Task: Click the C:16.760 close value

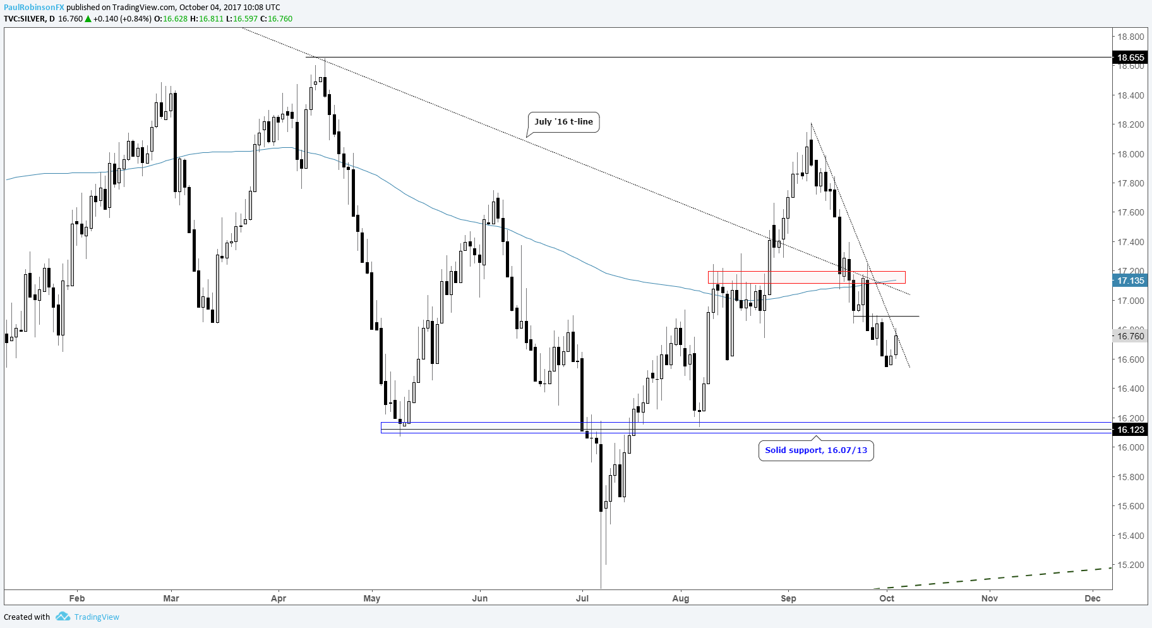Action: [x=277, y=19]
